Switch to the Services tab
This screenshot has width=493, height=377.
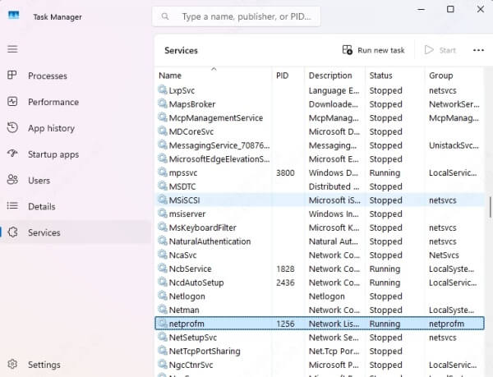44,232
